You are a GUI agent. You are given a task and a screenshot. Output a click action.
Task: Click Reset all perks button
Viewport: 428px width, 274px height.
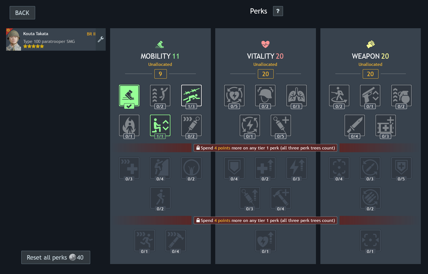click(x=56, y=257)
